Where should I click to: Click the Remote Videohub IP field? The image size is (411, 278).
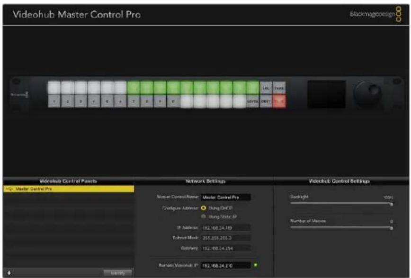(226, 265)
